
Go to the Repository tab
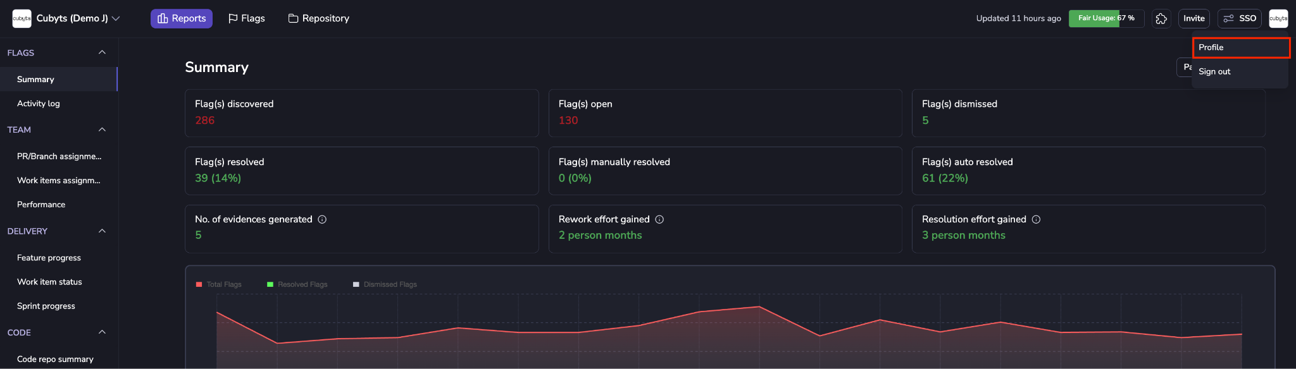point(319,18)
